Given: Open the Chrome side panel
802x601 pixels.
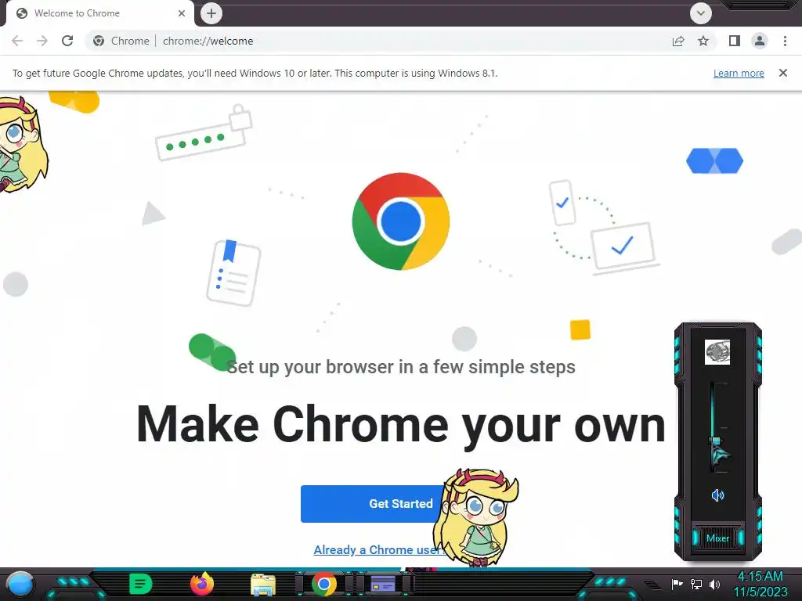Looking at the screenshot, I should click(735, 41).
